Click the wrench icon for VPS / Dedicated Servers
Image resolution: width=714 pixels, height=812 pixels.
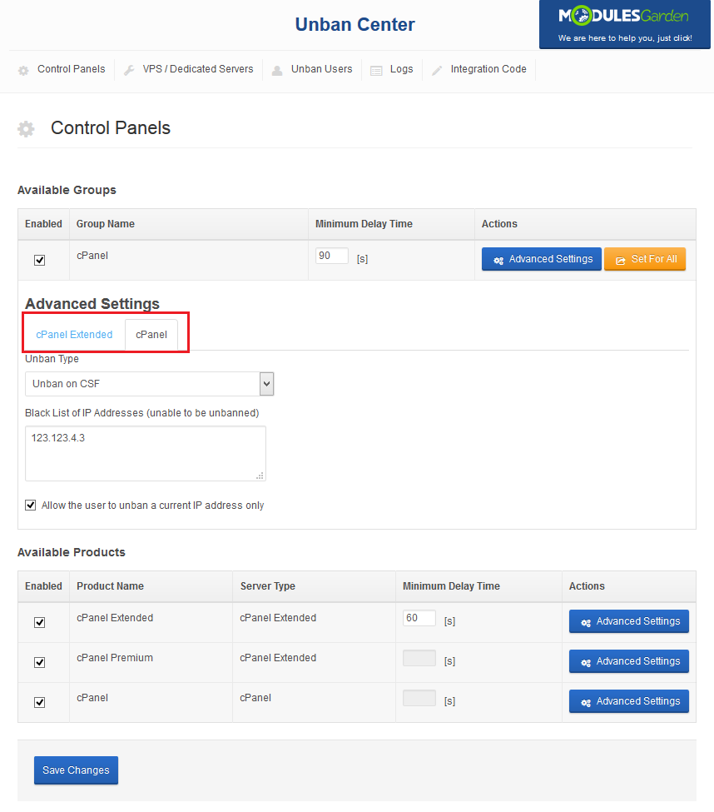point(129,71)
